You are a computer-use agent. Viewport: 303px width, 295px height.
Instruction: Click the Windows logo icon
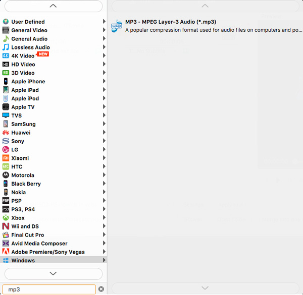click(x=6, y=260)
